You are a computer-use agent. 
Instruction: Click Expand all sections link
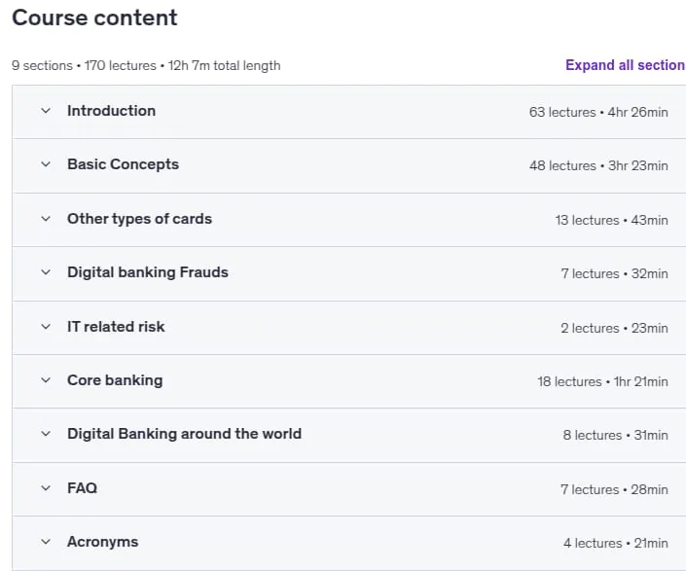click(x=626, y=65)
